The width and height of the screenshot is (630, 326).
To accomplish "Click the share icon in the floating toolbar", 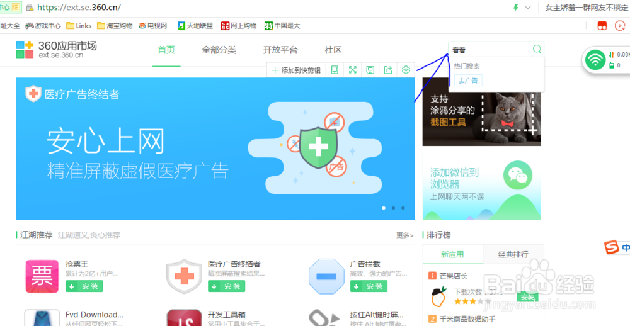I will click(387, 70).
